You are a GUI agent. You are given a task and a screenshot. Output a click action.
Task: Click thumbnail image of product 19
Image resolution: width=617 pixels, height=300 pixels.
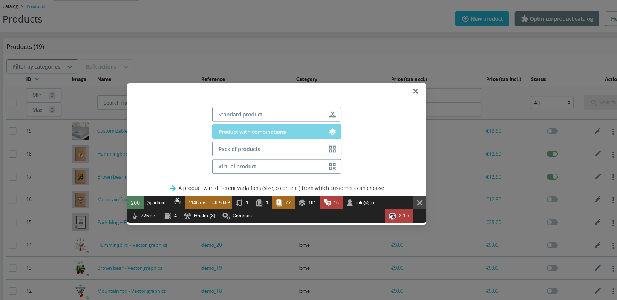point(80,131)
